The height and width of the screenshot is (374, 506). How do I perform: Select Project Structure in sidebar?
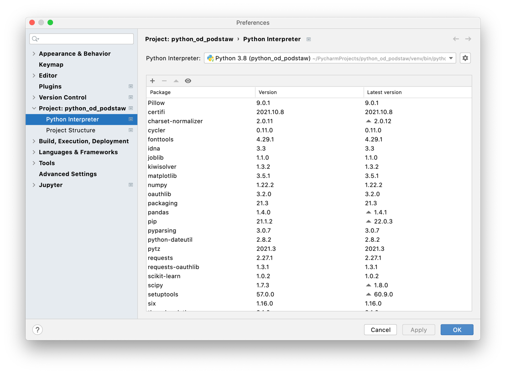[x=71, y=130]
